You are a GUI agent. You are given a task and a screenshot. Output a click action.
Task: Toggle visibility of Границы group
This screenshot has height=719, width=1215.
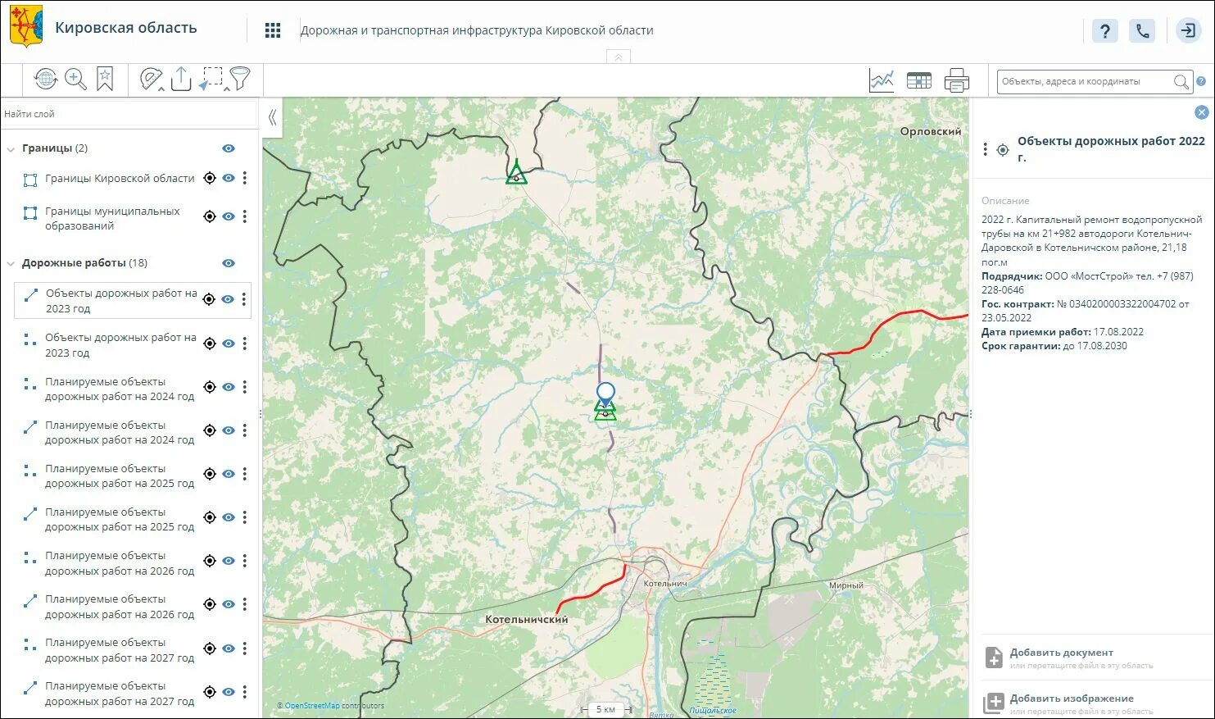(229, 148)
